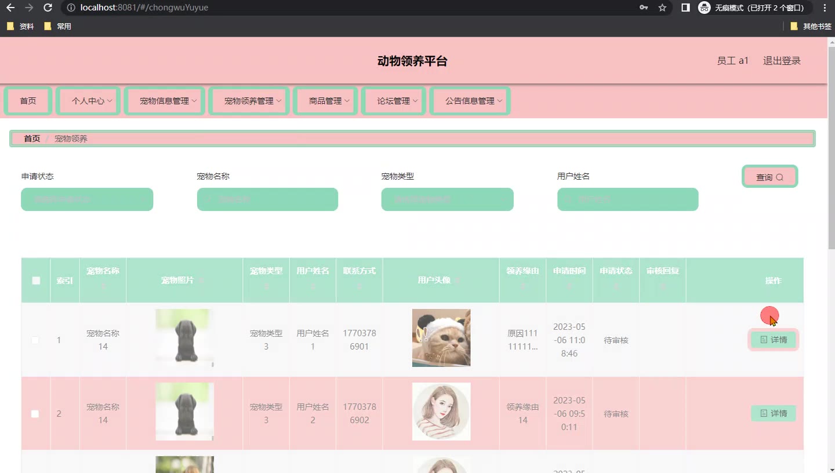The height and width of the screenshot is (473, 835).
Task: Reload the page with the refresh icon
Action: (x=48, y=8)
